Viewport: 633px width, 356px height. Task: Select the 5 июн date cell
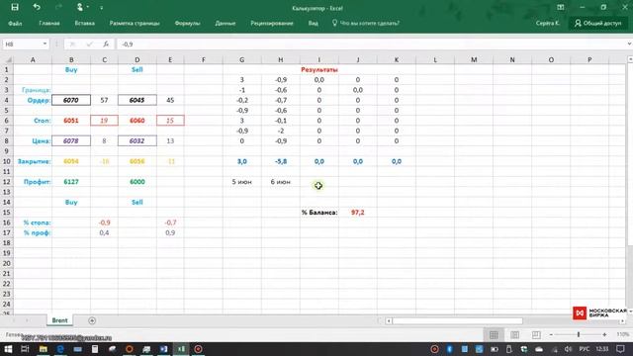pos(241,182)
